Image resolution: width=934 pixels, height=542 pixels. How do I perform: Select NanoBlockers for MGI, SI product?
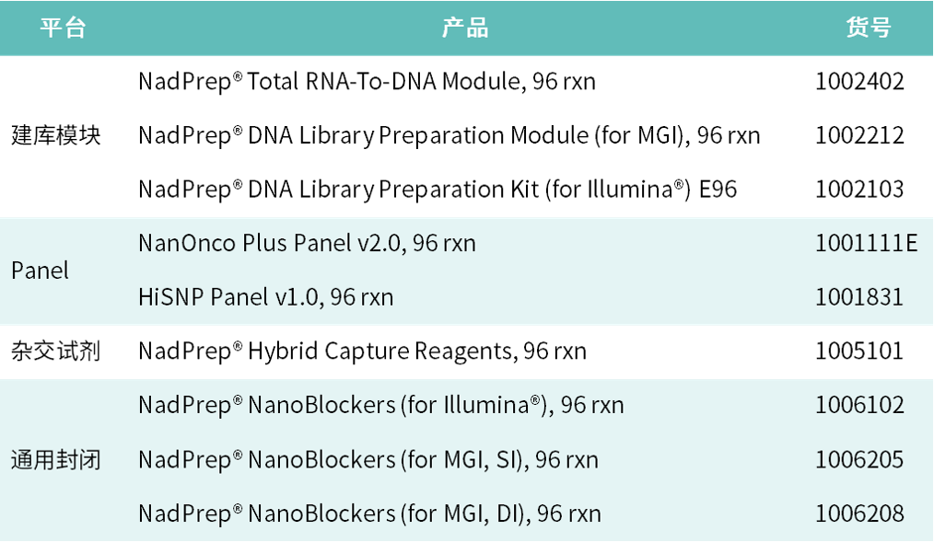click(368, 460)
